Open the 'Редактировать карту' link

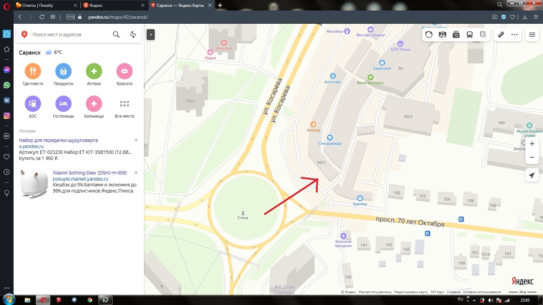(x=411, y=292)
